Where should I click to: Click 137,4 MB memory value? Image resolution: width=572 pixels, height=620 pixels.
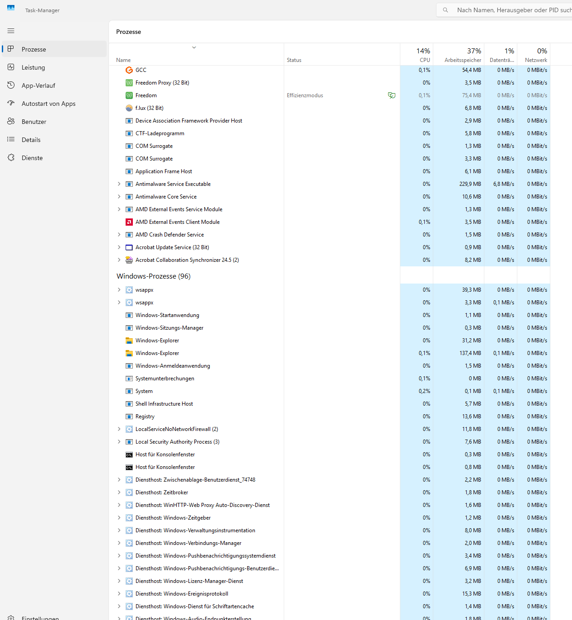[x=470, y=353]
